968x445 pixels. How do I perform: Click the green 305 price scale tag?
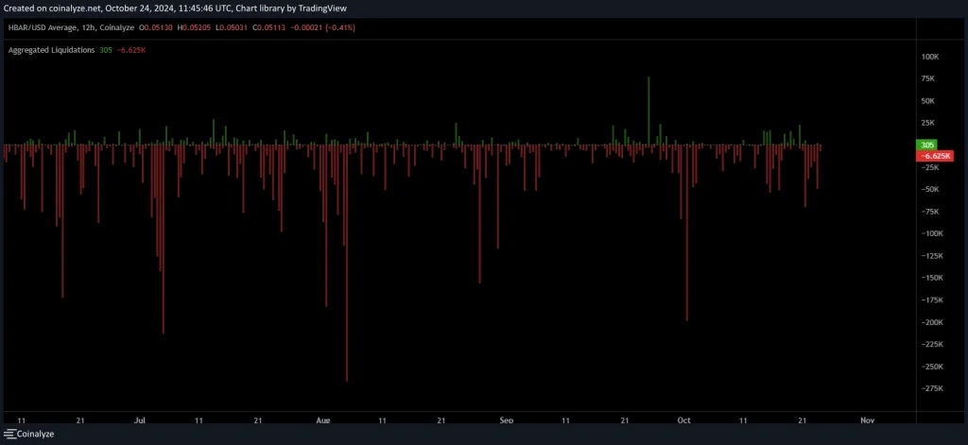pos(927,145)
